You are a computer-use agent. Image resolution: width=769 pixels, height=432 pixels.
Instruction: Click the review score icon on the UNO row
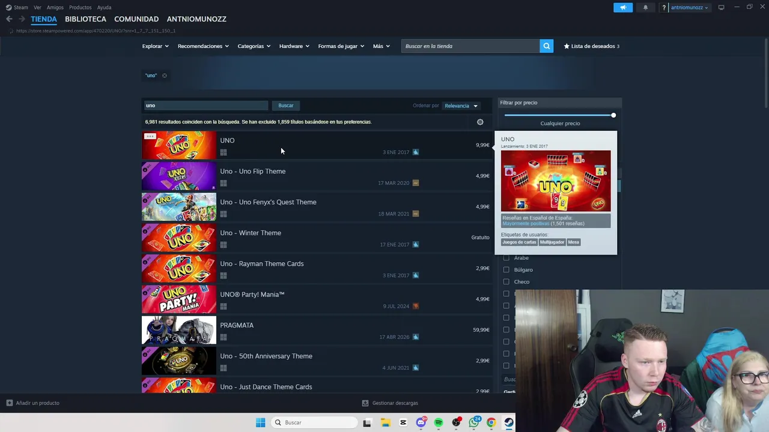click(x=416, y=152)
